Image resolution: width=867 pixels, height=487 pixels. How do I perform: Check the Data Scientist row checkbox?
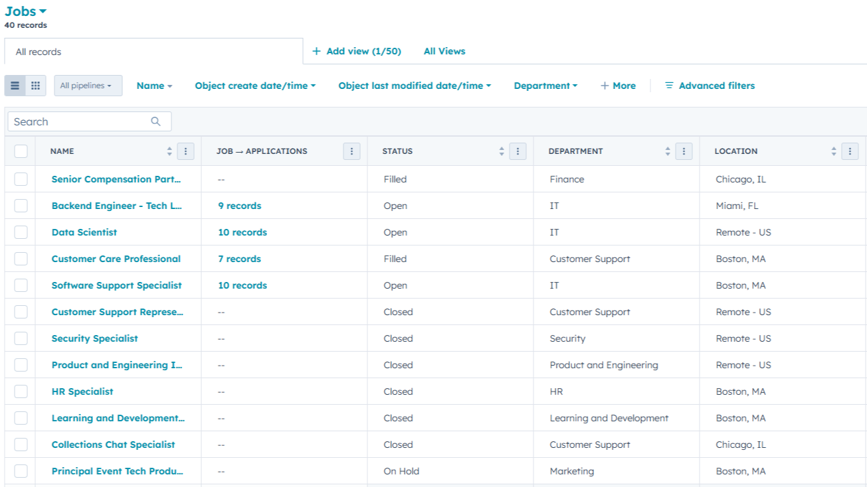click(x=21, y=232)
